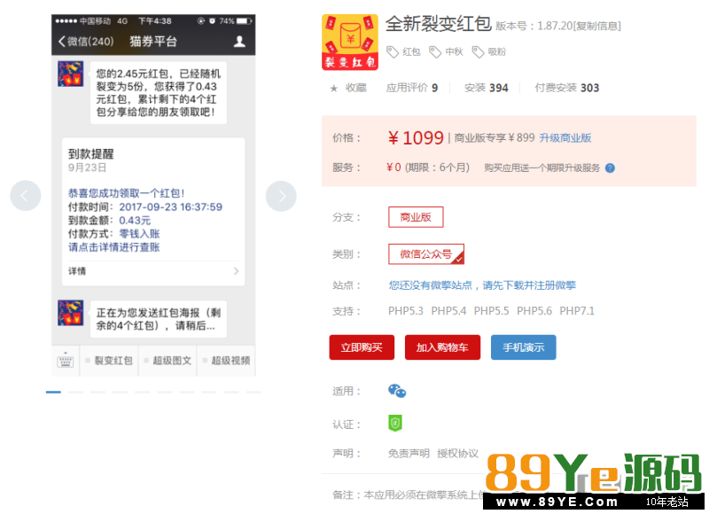Click the 吸粉 tag
The height and width of the screenshot is (514, 709).
click(489, 52)
